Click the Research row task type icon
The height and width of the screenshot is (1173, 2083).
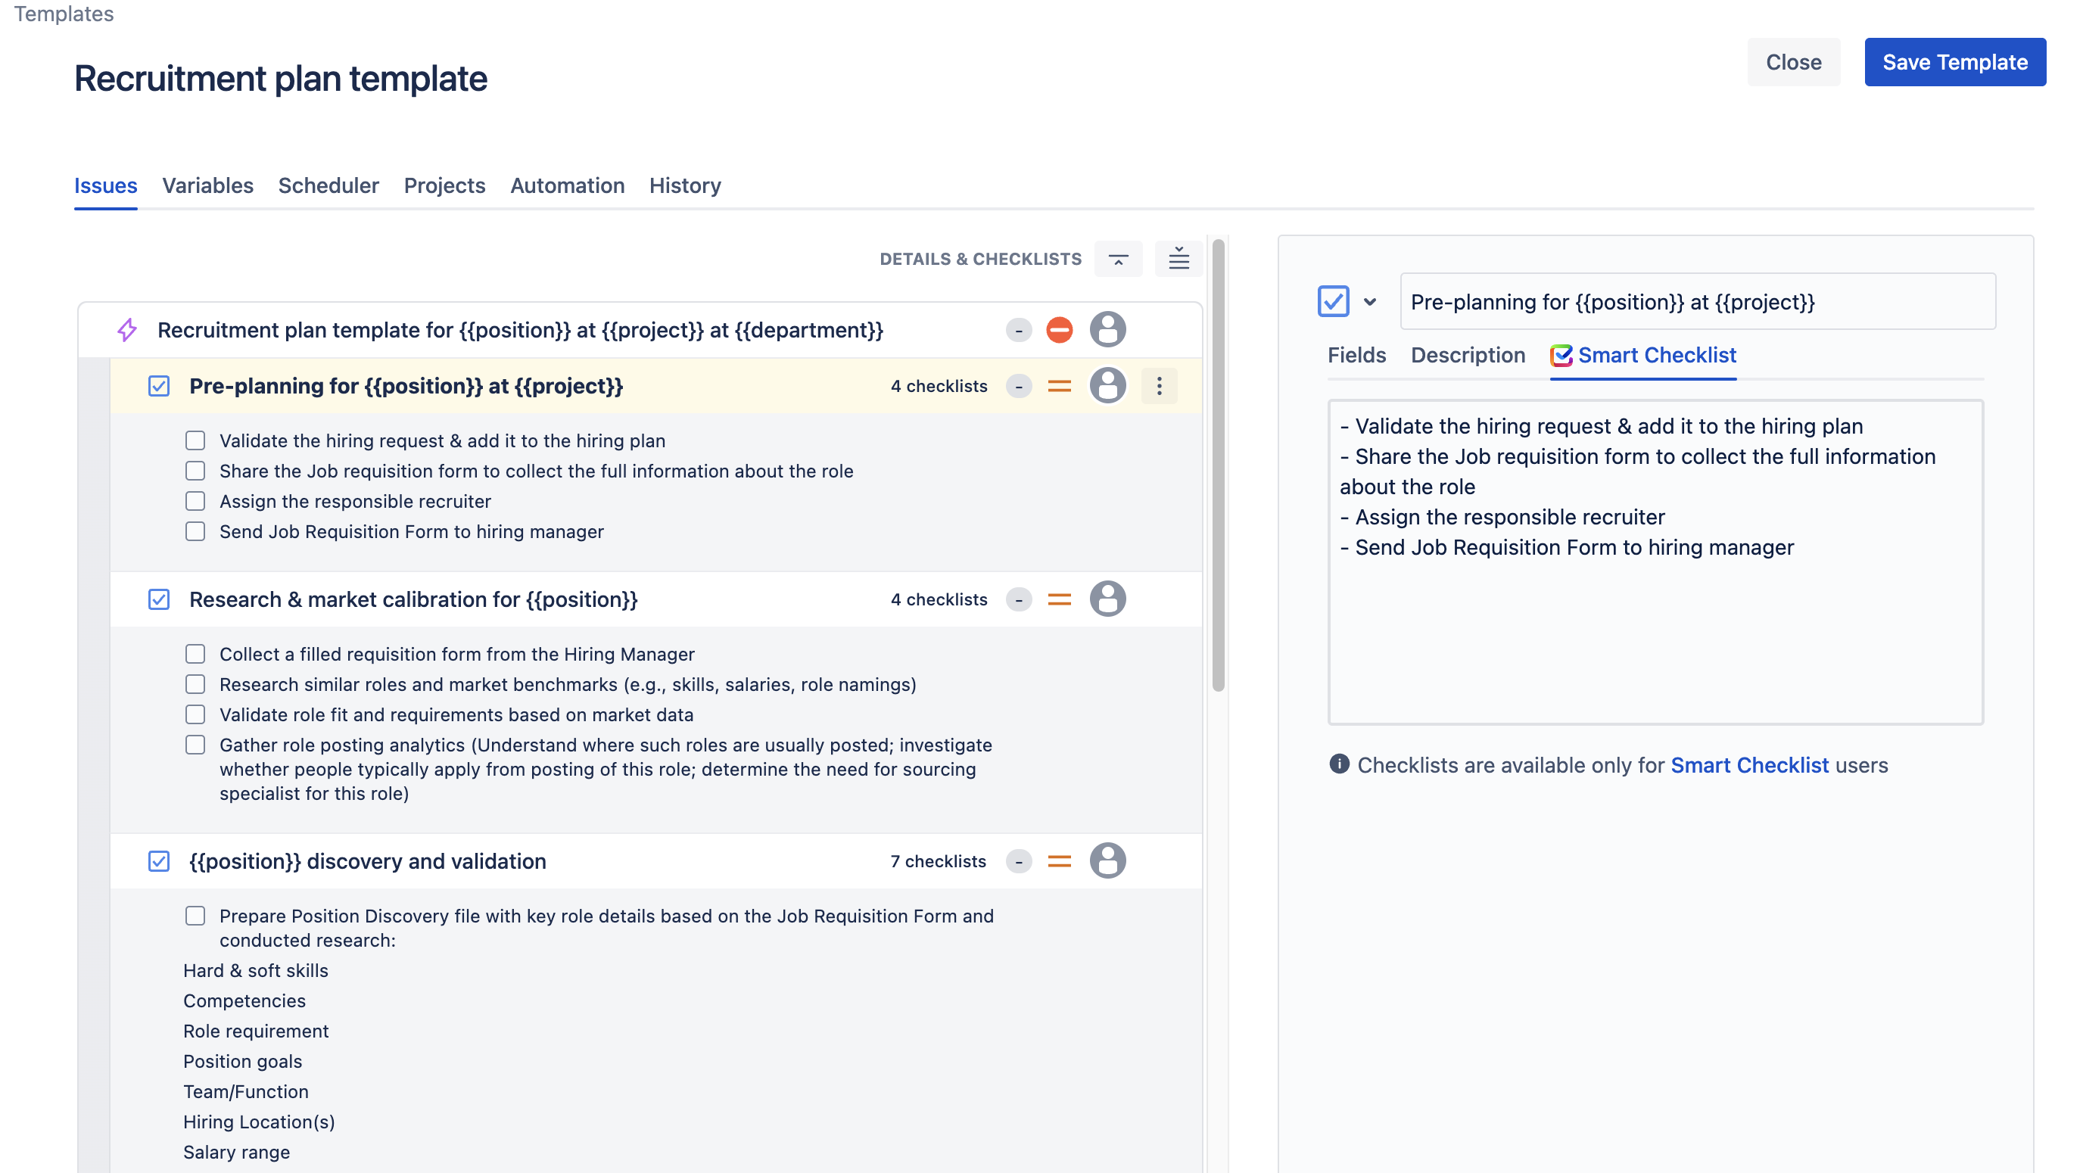(x=159, y=600)
